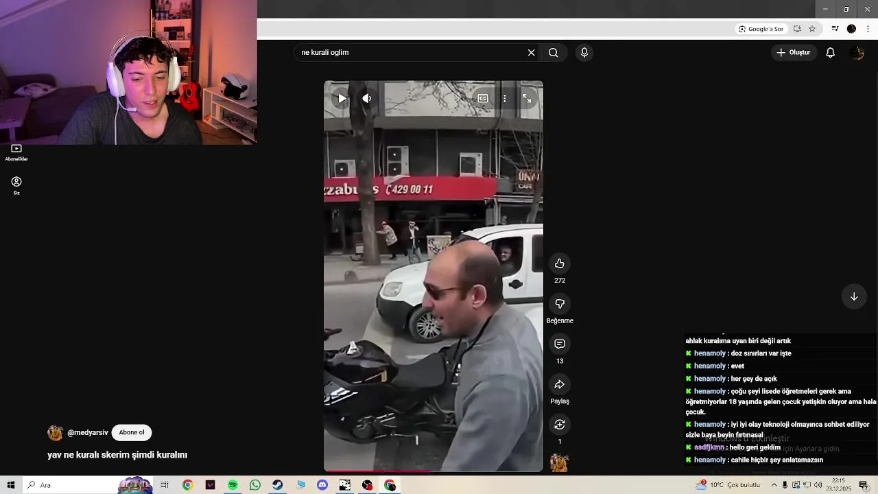
Task: Open Chrome profile avatar
Action: click(x=851, y=29)
